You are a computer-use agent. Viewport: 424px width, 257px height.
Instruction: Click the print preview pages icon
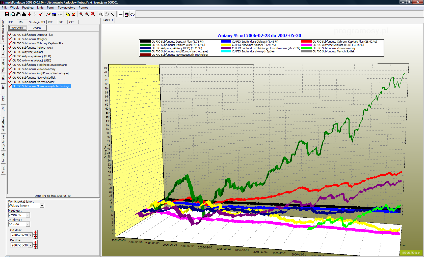[18, 14]
